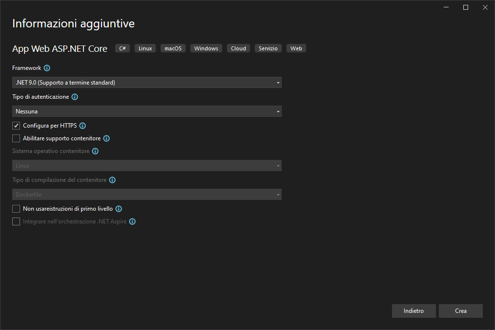Click info icon for .NET Aspire orchestration

[133, 221]
